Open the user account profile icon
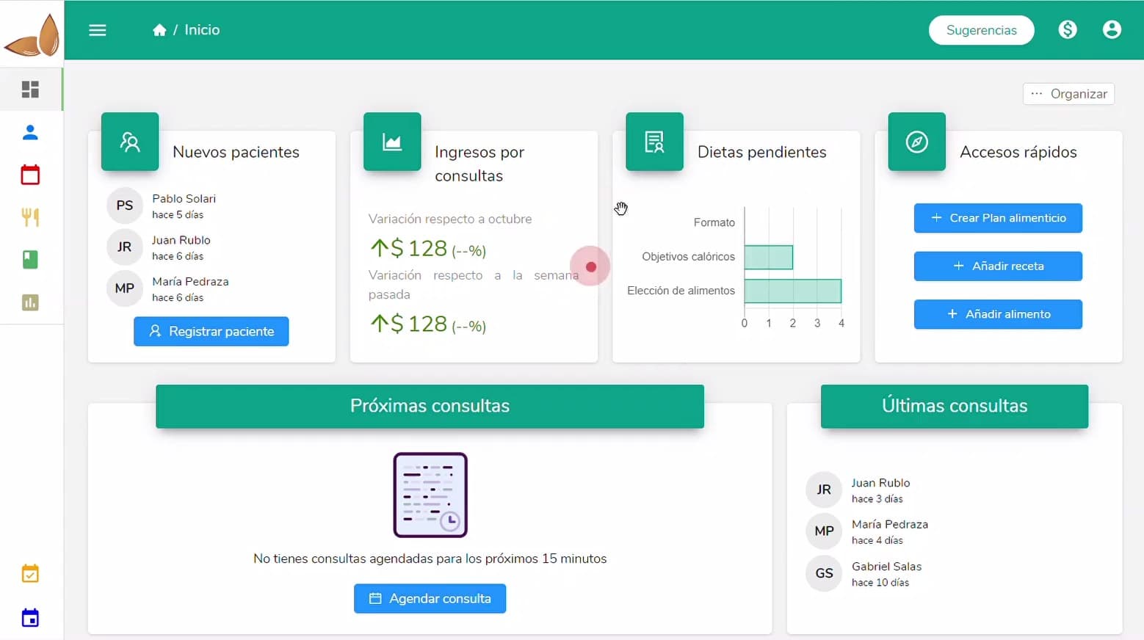The width and height of the screenshot is (1144, 640). (1112, 29)
